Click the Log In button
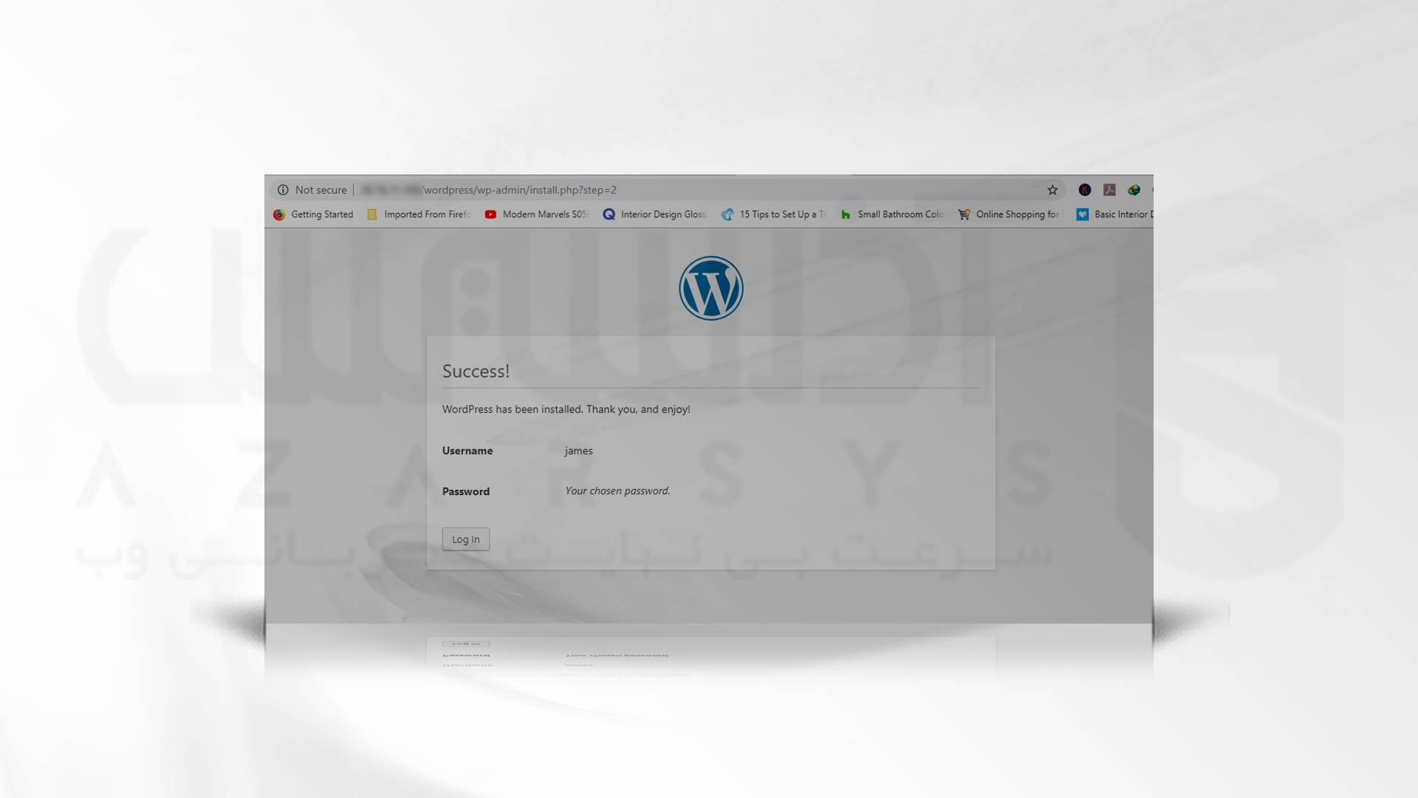This screenshot has height=798, width=1418. [x=465, y=539]
